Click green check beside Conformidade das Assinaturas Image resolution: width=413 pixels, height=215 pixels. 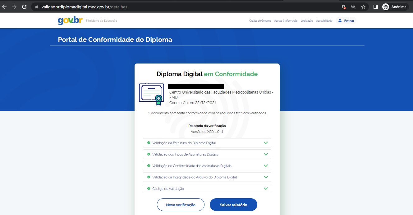pos(149,166)
